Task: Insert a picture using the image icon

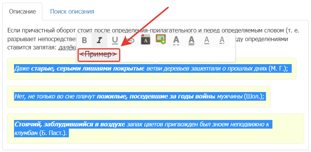Action: click(161, 39)
